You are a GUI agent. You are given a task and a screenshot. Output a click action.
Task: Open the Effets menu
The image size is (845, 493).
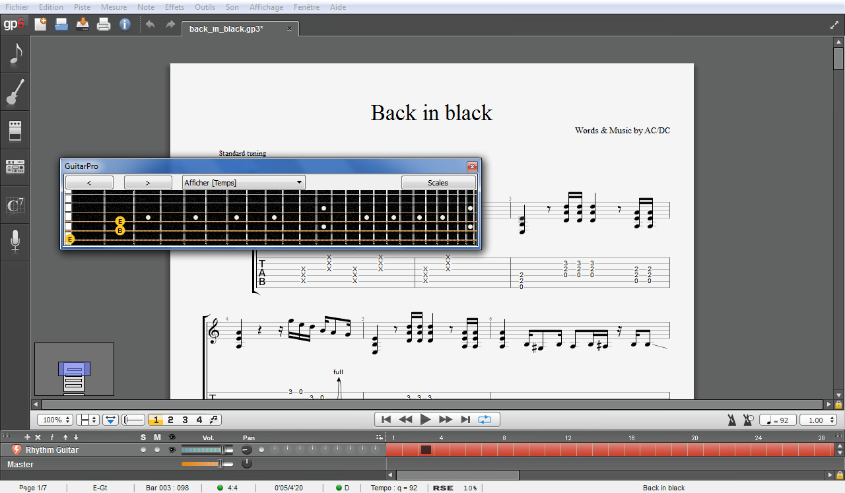[x=175, y=7]
